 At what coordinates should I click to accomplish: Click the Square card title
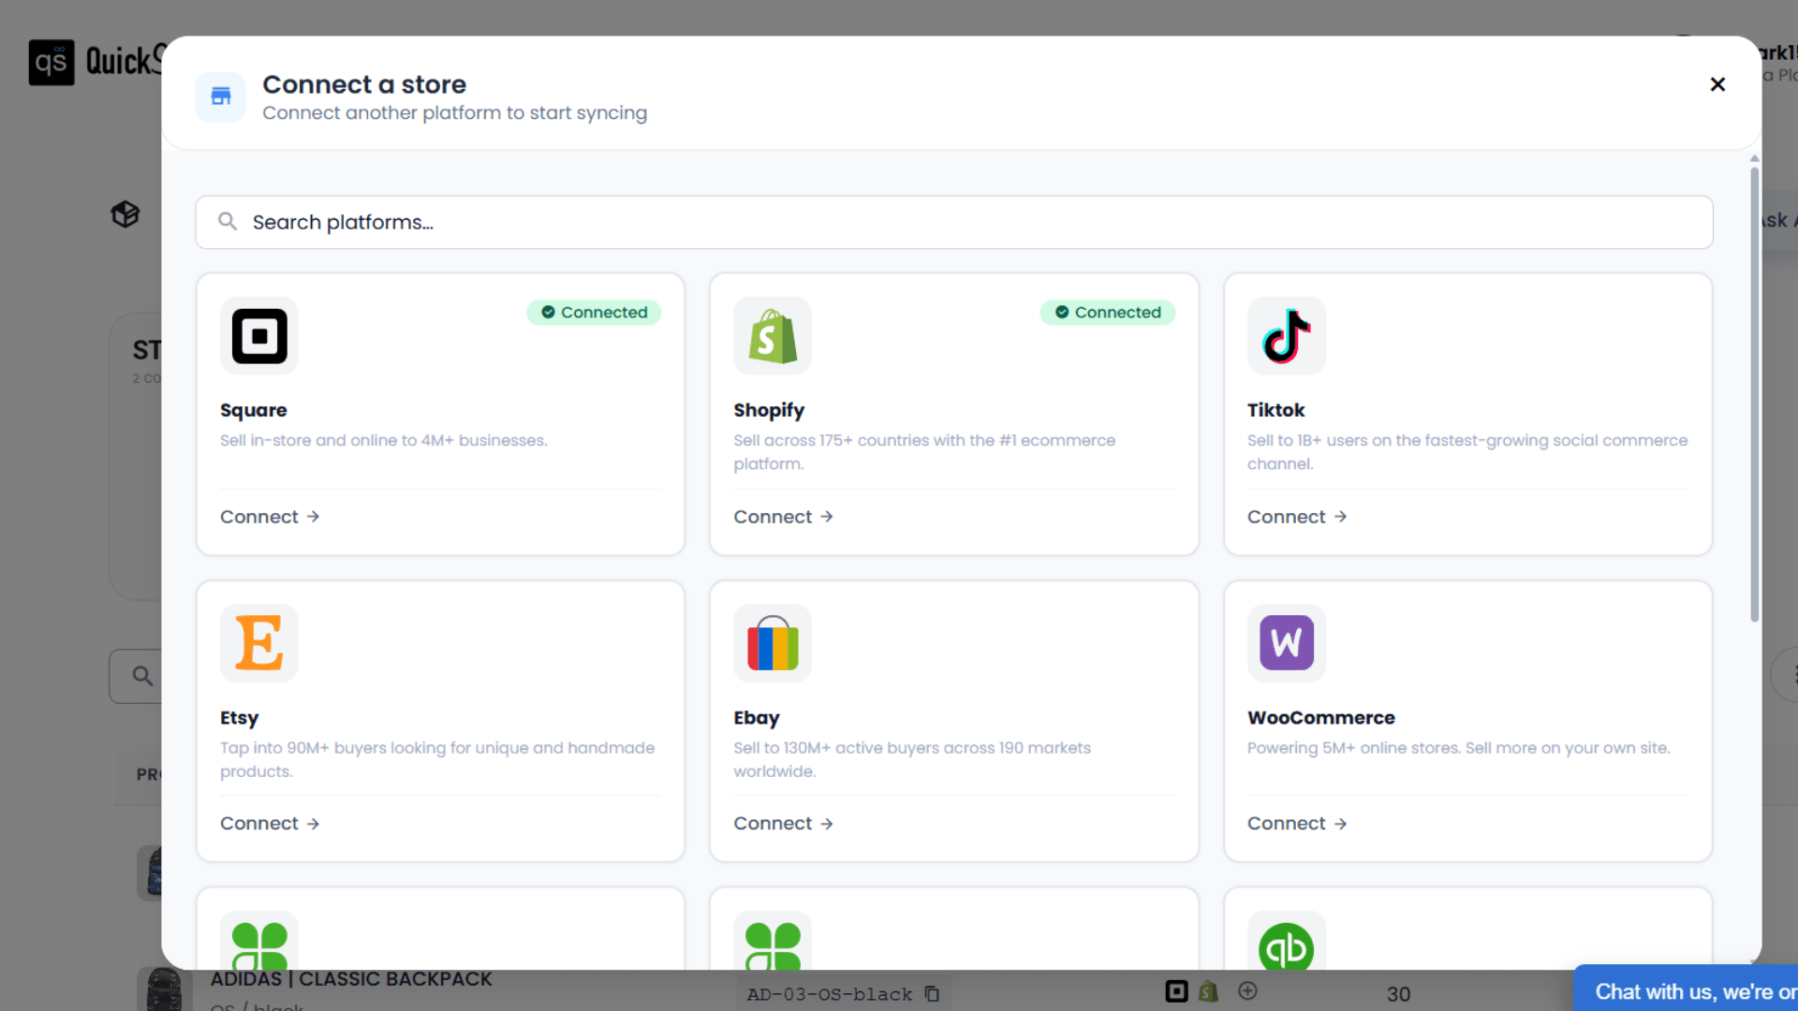(254, 410)
